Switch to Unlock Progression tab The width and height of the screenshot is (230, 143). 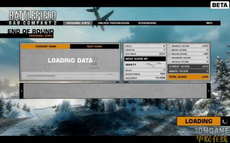(113, 23)
